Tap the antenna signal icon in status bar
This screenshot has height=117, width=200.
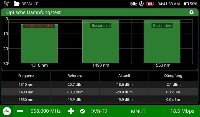click(7, 4)
